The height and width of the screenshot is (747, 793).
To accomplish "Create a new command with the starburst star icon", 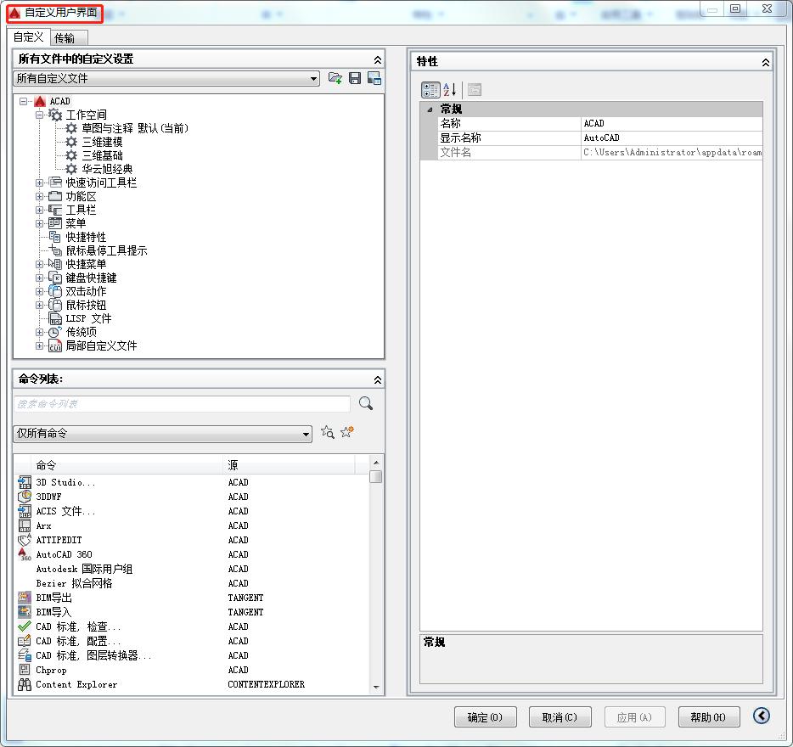I will click(346, 431).
